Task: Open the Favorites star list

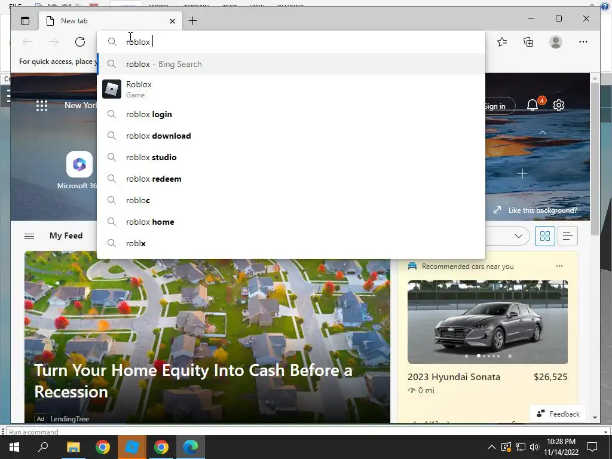Action: tap(502, 42)
